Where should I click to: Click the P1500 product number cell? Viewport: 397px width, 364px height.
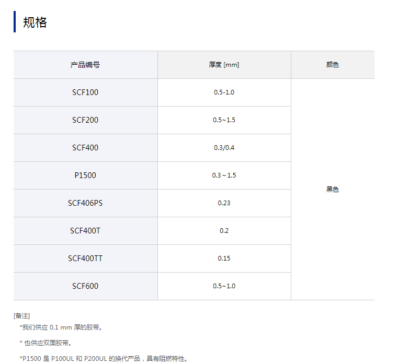pos(85,175)
